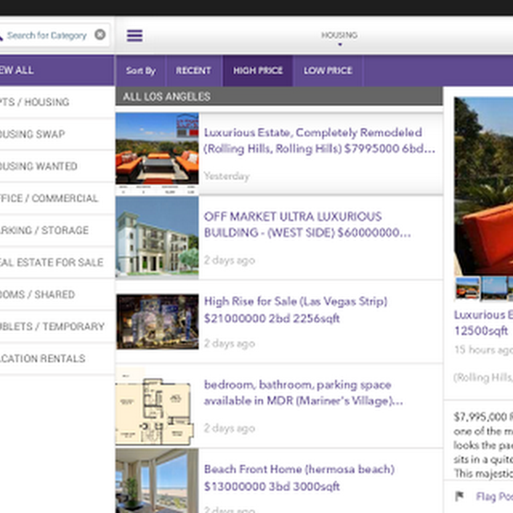Open Beach Front Home hermosa beach listing
Image resolution: width=513 pixels, height=513 pixels.
click(x=299, y=478)
